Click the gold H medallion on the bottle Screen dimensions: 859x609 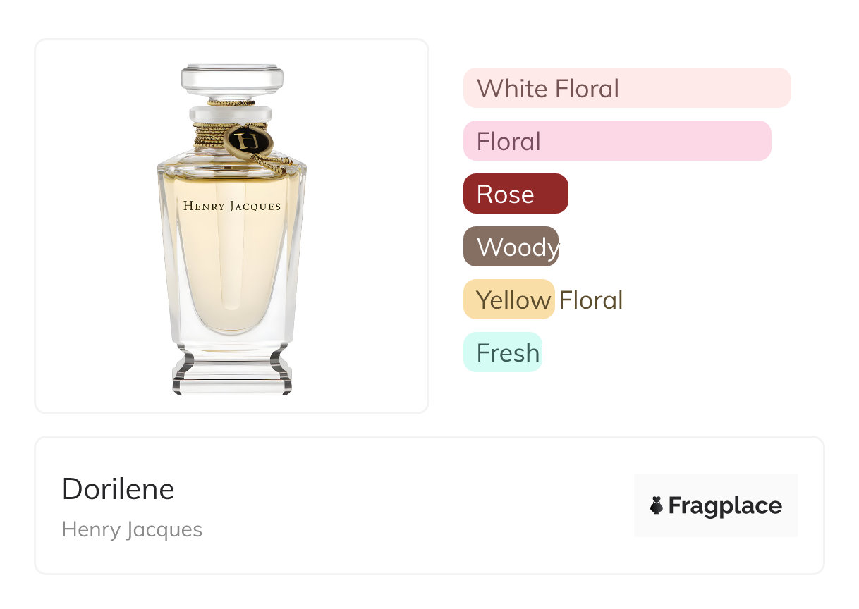point(248,141)
